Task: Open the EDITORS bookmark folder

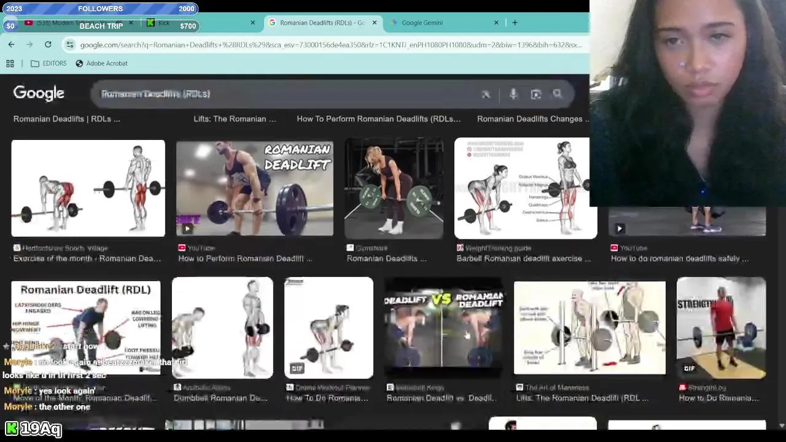Action: coord(48,63)
